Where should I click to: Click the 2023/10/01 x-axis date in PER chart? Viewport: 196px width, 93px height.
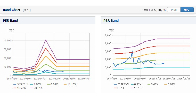[55, 78]
